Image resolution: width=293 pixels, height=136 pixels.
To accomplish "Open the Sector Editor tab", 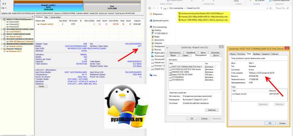I will [54, 17].
